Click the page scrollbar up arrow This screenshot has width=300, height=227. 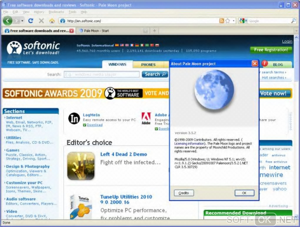tap(296, 38)
